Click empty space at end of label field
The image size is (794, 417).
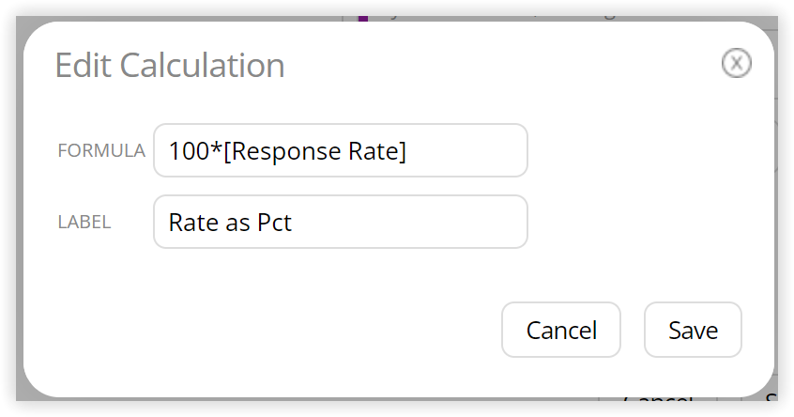[410, 222]
